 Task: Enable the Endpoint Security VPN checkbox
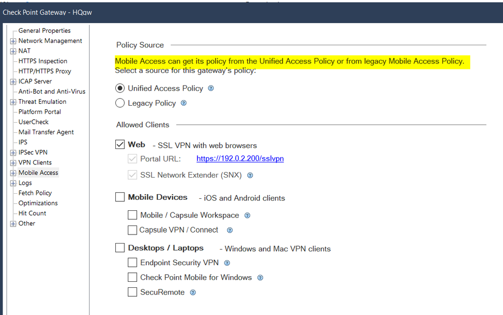point(132,263)
